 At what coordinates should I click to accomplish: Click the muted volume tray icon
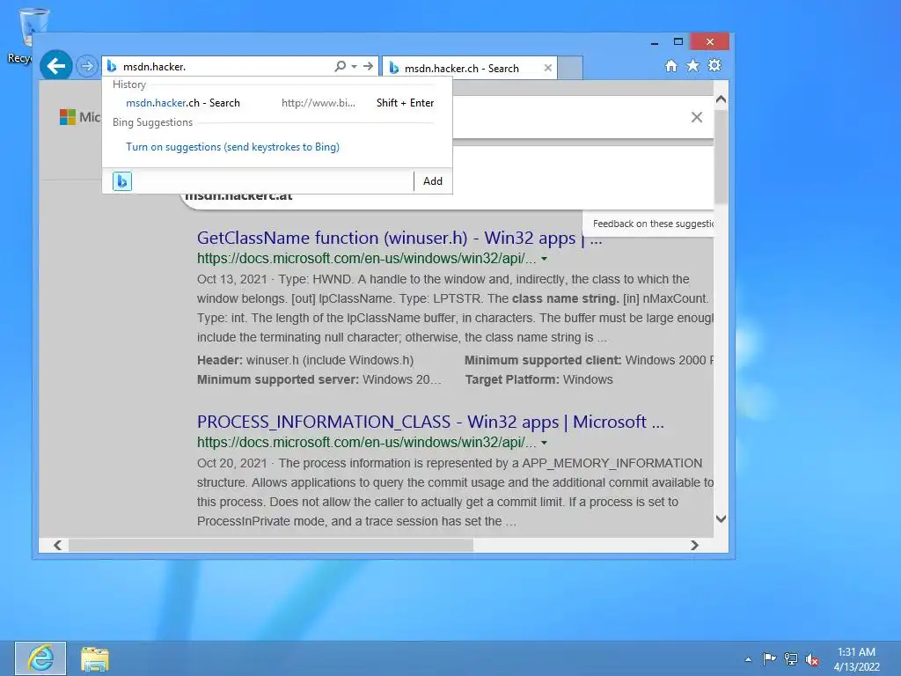[x=812, y=659]
